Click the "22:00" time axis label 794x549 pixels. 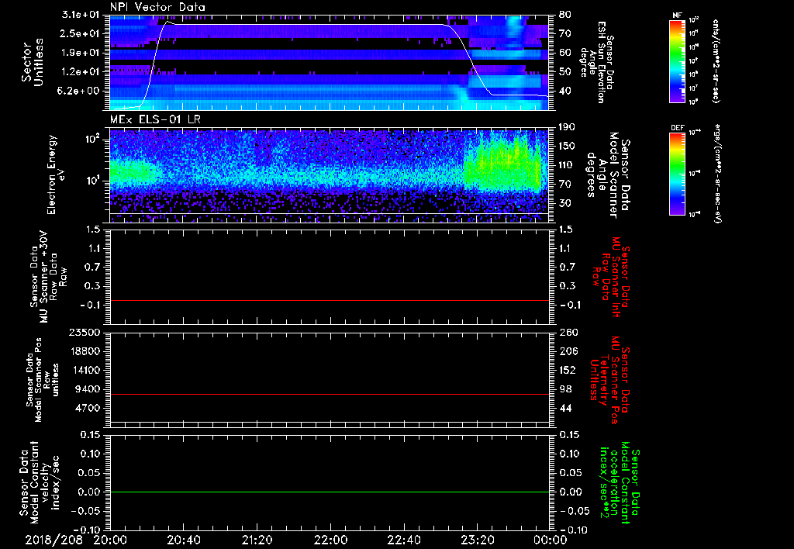pyautogui.click(x=330, y=540)
